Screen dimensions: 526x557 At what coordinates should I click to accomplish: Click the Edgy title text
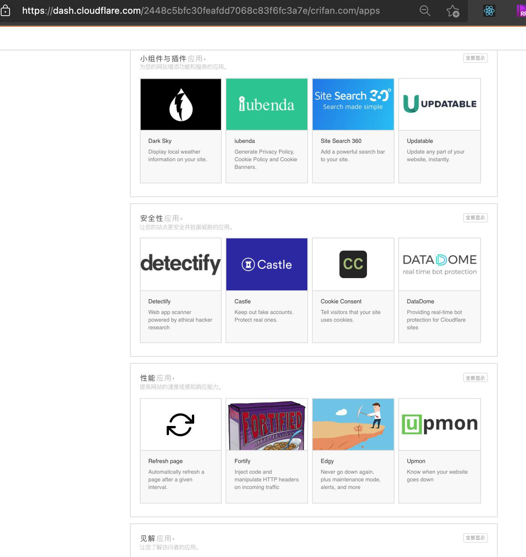click(x=327, y=461)
